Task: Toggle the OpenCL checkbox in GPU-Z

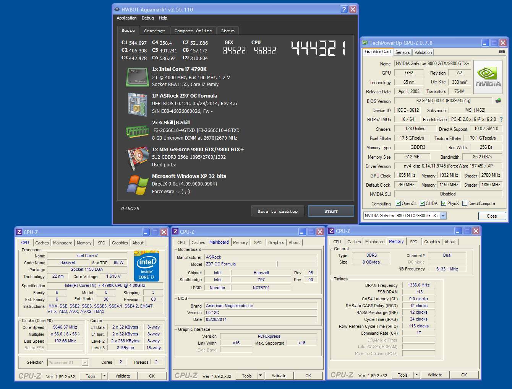Action: [x=398, y=203]
